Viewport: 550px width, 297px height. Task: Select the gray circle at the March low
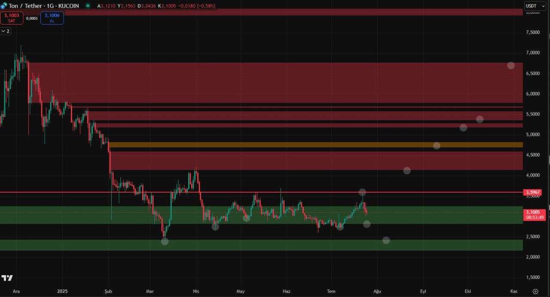tap(165, 242)
